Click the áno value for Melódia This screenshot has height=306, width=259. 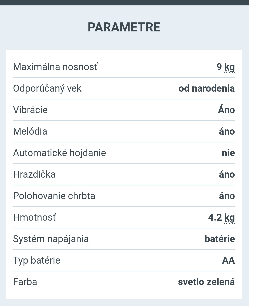tap(227, 131)
